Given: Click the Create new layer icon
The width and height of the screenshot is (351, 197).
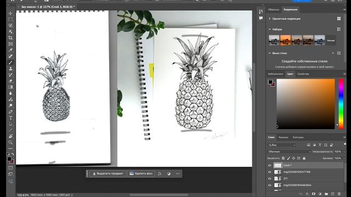Looking at the screenshot, I should pyautogui.click(x=333, y=194).
